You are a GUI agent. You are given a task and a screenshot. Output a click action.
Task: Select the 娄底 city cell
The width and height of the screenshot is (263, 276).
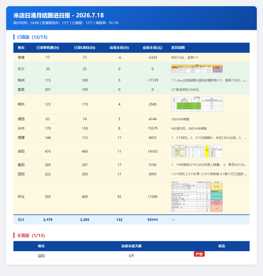pos(21,89)
